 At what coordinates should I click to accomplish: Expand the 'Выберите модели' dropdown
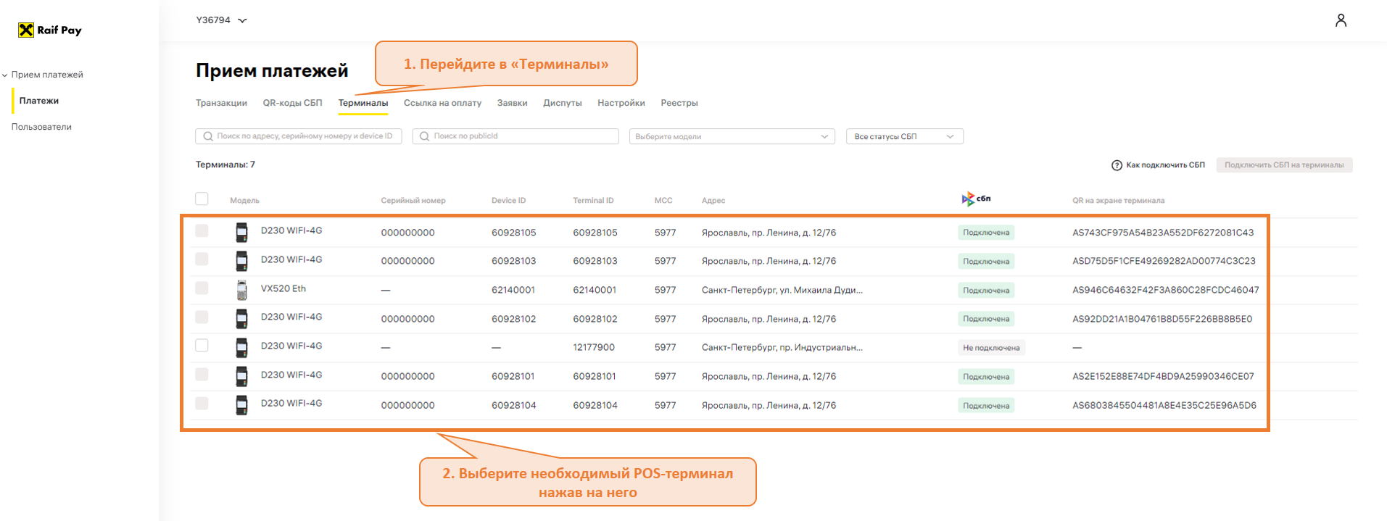pyautogui.click(x=732, y=136)
